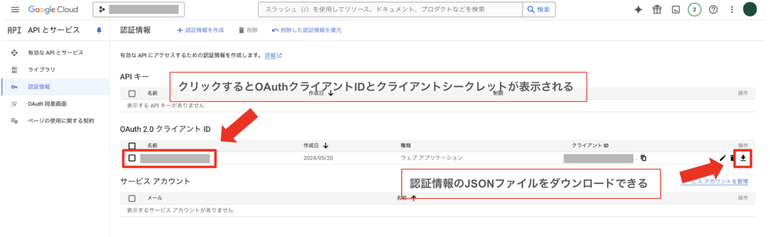Select all service accounts checkbox
The image size is (770, 237).
[x=132, y=198]
